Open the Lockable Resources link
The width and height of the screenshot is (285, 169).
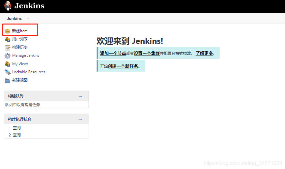click(x=29, y=72)
